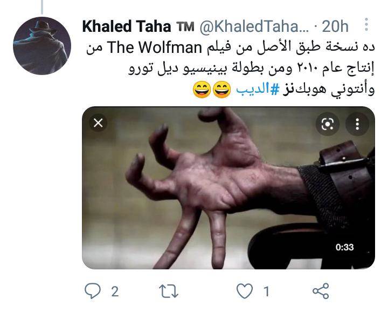Retweet this post
The height and width of the screenshot is (312, 388).
168,291
